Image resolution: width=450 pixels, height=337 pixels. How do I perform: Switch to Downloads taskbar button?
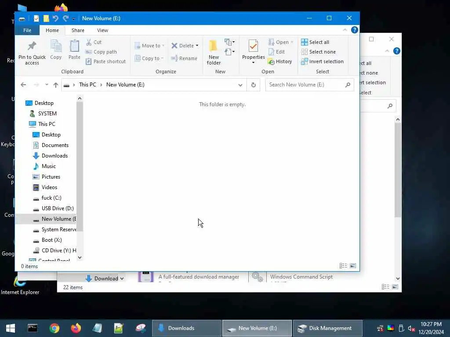click(186, 328)
